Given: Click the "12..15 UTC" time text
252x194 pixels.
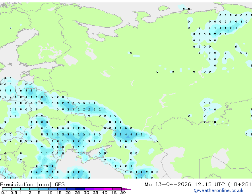Looking at the screenshot, I should point(210,184).
